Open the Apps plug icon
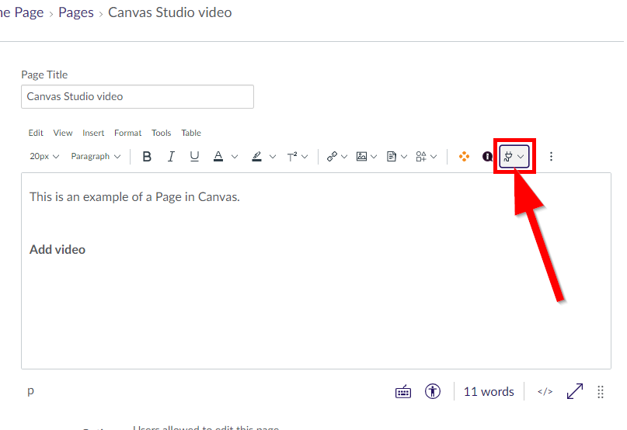The image size is (627, 430). click(x=514, y=156)
